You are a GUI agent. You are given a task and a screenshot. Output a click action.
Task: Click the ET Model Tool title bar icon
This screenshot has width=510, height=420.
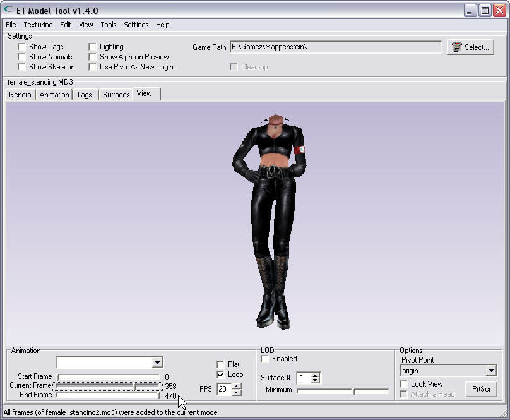pos(8,9)
